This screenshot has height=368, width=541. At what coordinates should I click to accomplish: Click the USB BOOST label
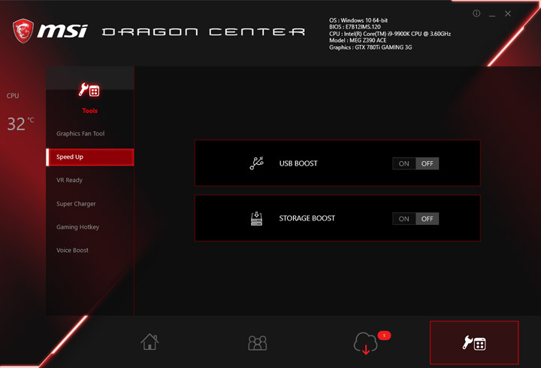pos(298,163)
